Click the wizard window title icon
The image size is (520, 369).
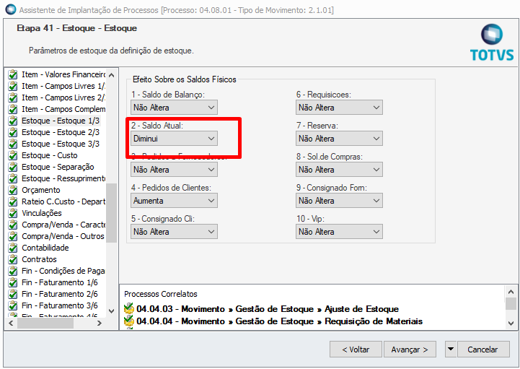11,9
